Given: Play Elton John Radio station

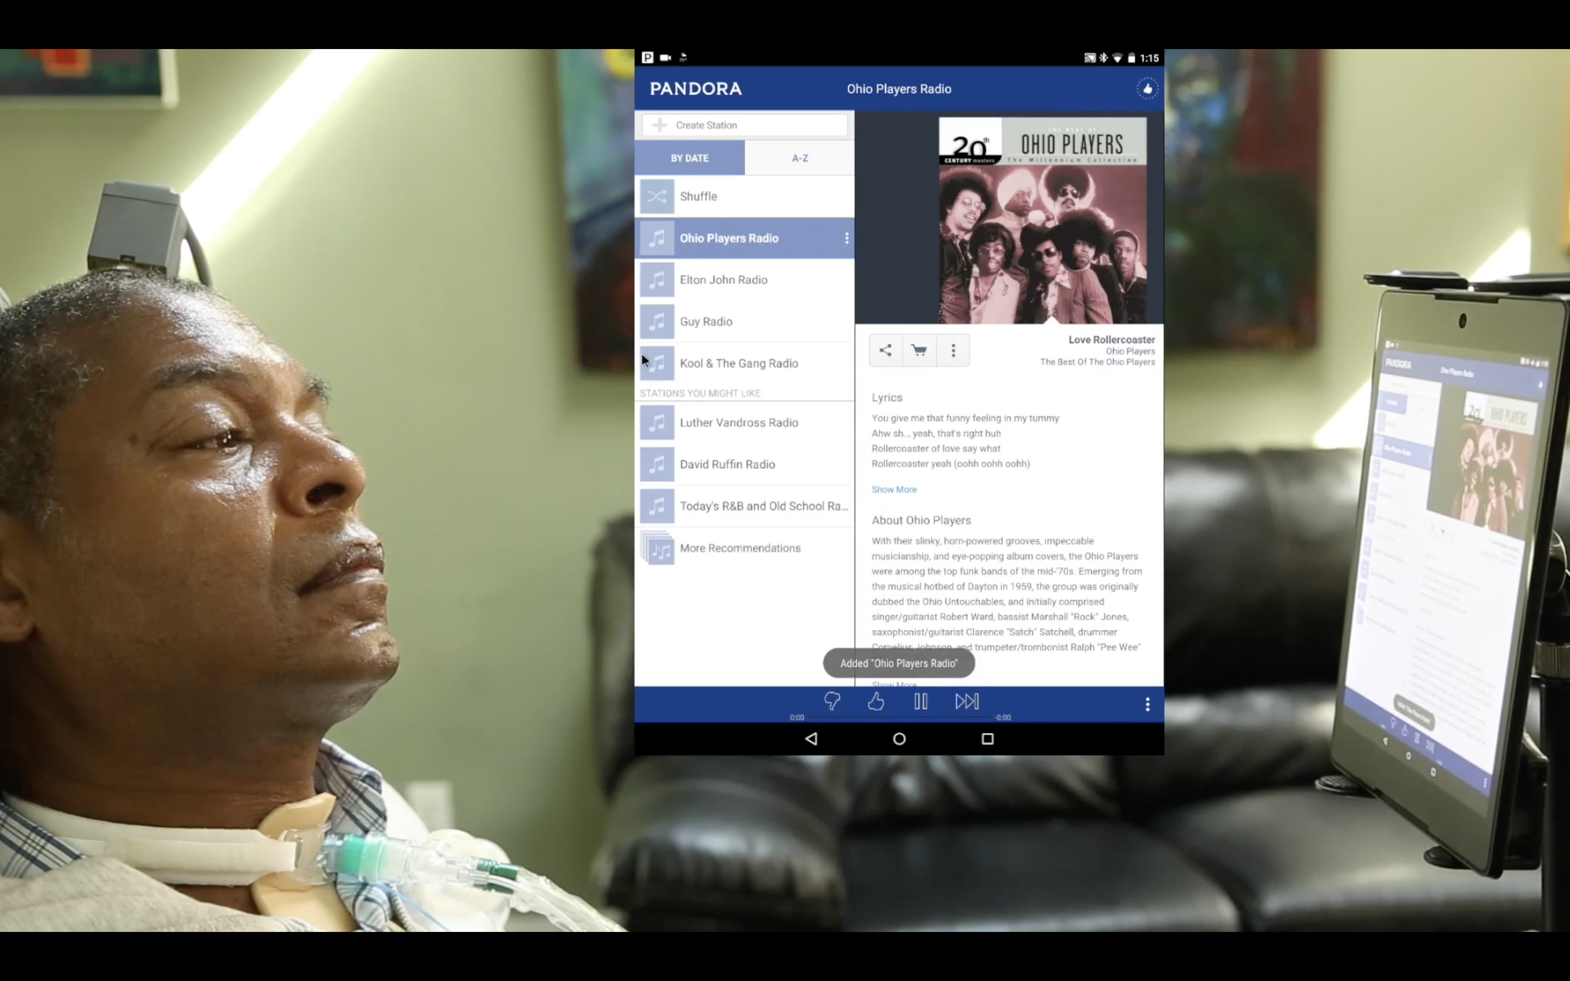Looking at the screenshot, I should (744, 280).
